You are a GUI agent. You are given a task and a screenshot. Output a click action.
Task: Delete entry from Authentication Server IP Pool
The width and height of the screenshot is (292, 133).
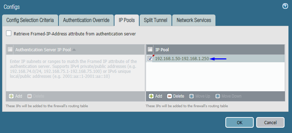coord(35,96)
